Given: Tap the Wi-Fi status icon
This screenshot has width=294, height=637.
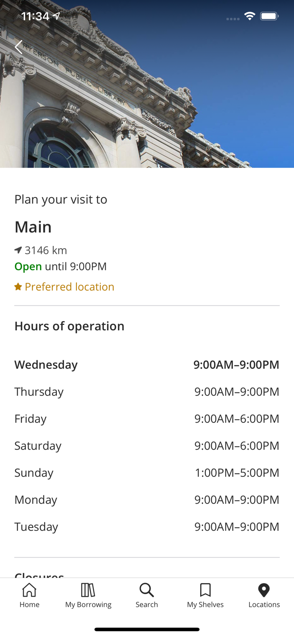Looking at the screenshot, I should pyautogui.click(x=249, y=17).
